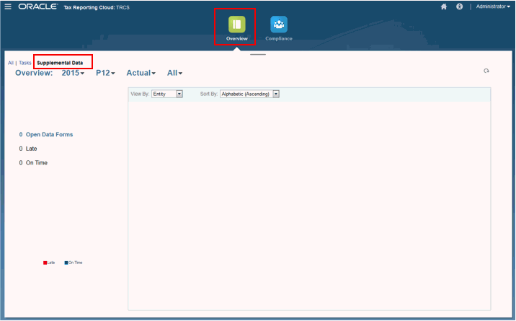
Task: Click the Sort By label
Action: tap(209, 94)
